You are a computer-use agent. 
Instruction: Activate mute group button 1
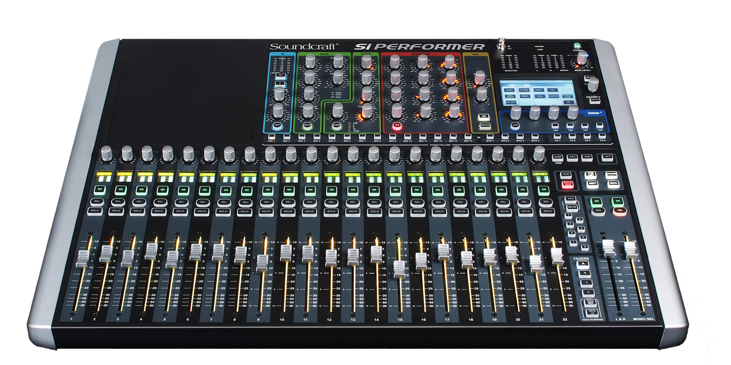[568, 215]
